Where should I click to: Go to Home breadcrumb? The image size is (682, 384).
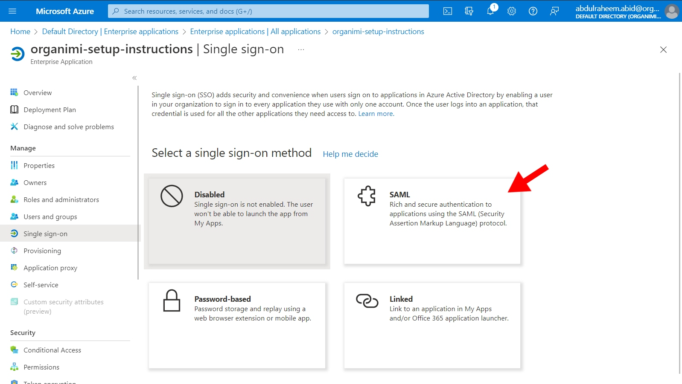pyautogui.click(x=20, y=32)
